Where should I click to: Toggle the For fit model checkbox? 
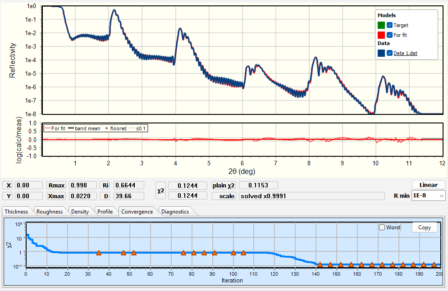tap(389, 35)
